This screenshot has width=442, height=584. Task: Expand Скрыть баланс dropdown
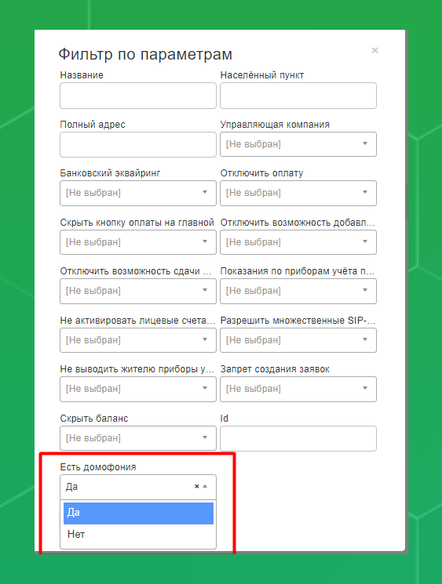tap(138, 438)
